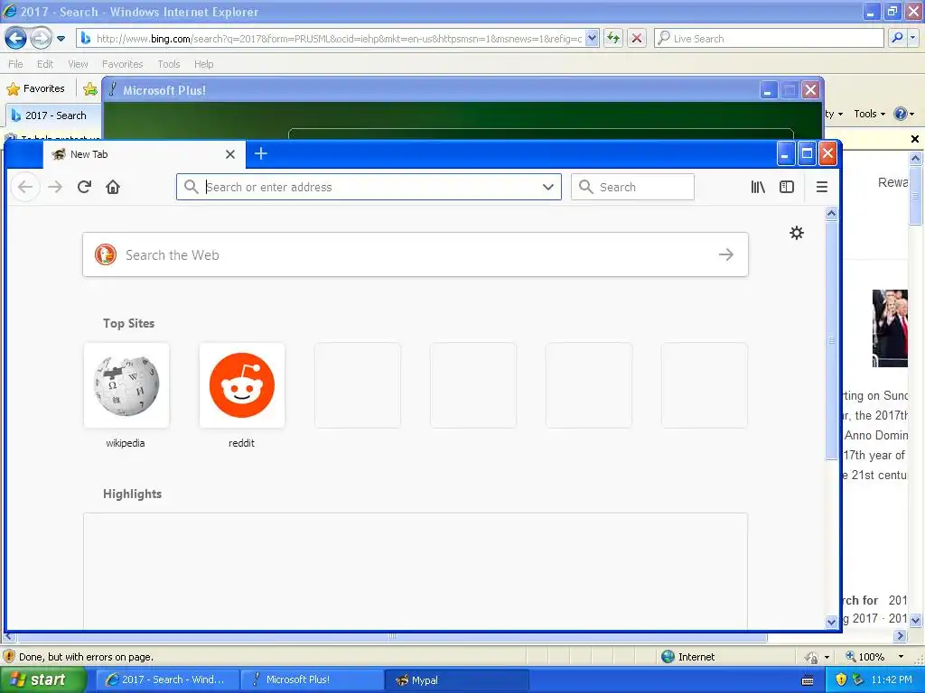925x693 pixels.
Task: Click the Mypal toolbar Search box
Action: tap(632, 188)
